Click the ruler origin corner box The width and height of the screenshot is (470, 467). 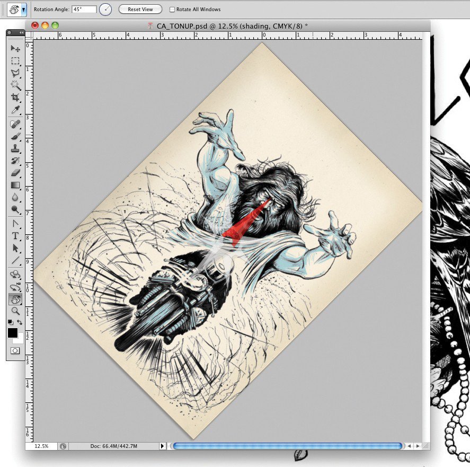coord(29,36)
